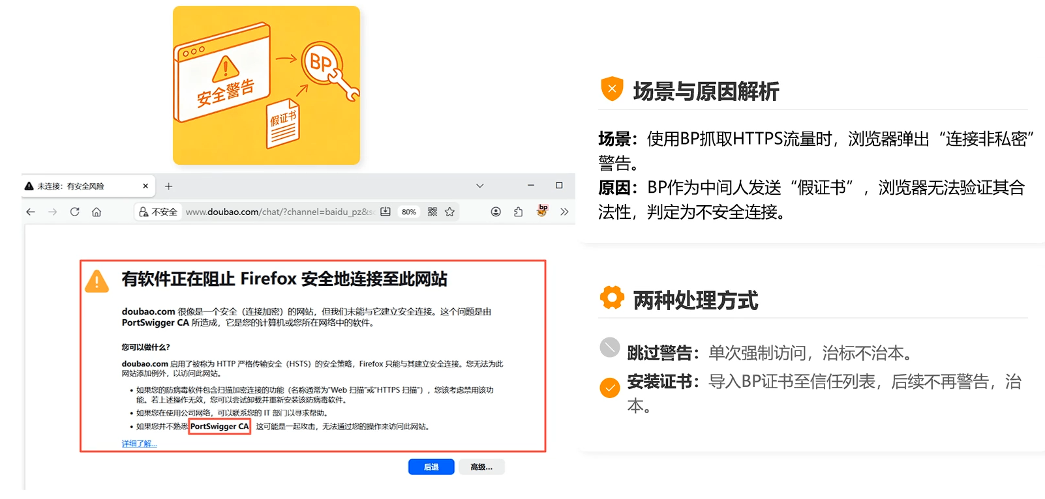Expand the toolbar overflow chevrons
1045x499 pixels.
click(x=564, y=212)
